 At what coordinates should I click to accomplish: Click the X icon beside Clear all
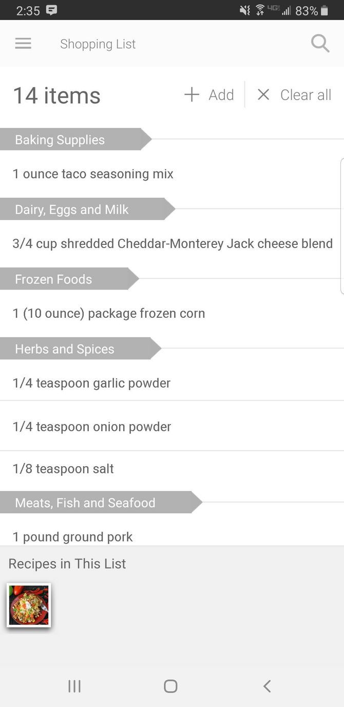click(263, 94)
